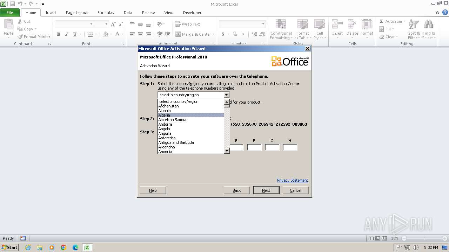Click the Windows Start button
The height and width of the screenshot is (252, 449).
click(x=9, y=247)
